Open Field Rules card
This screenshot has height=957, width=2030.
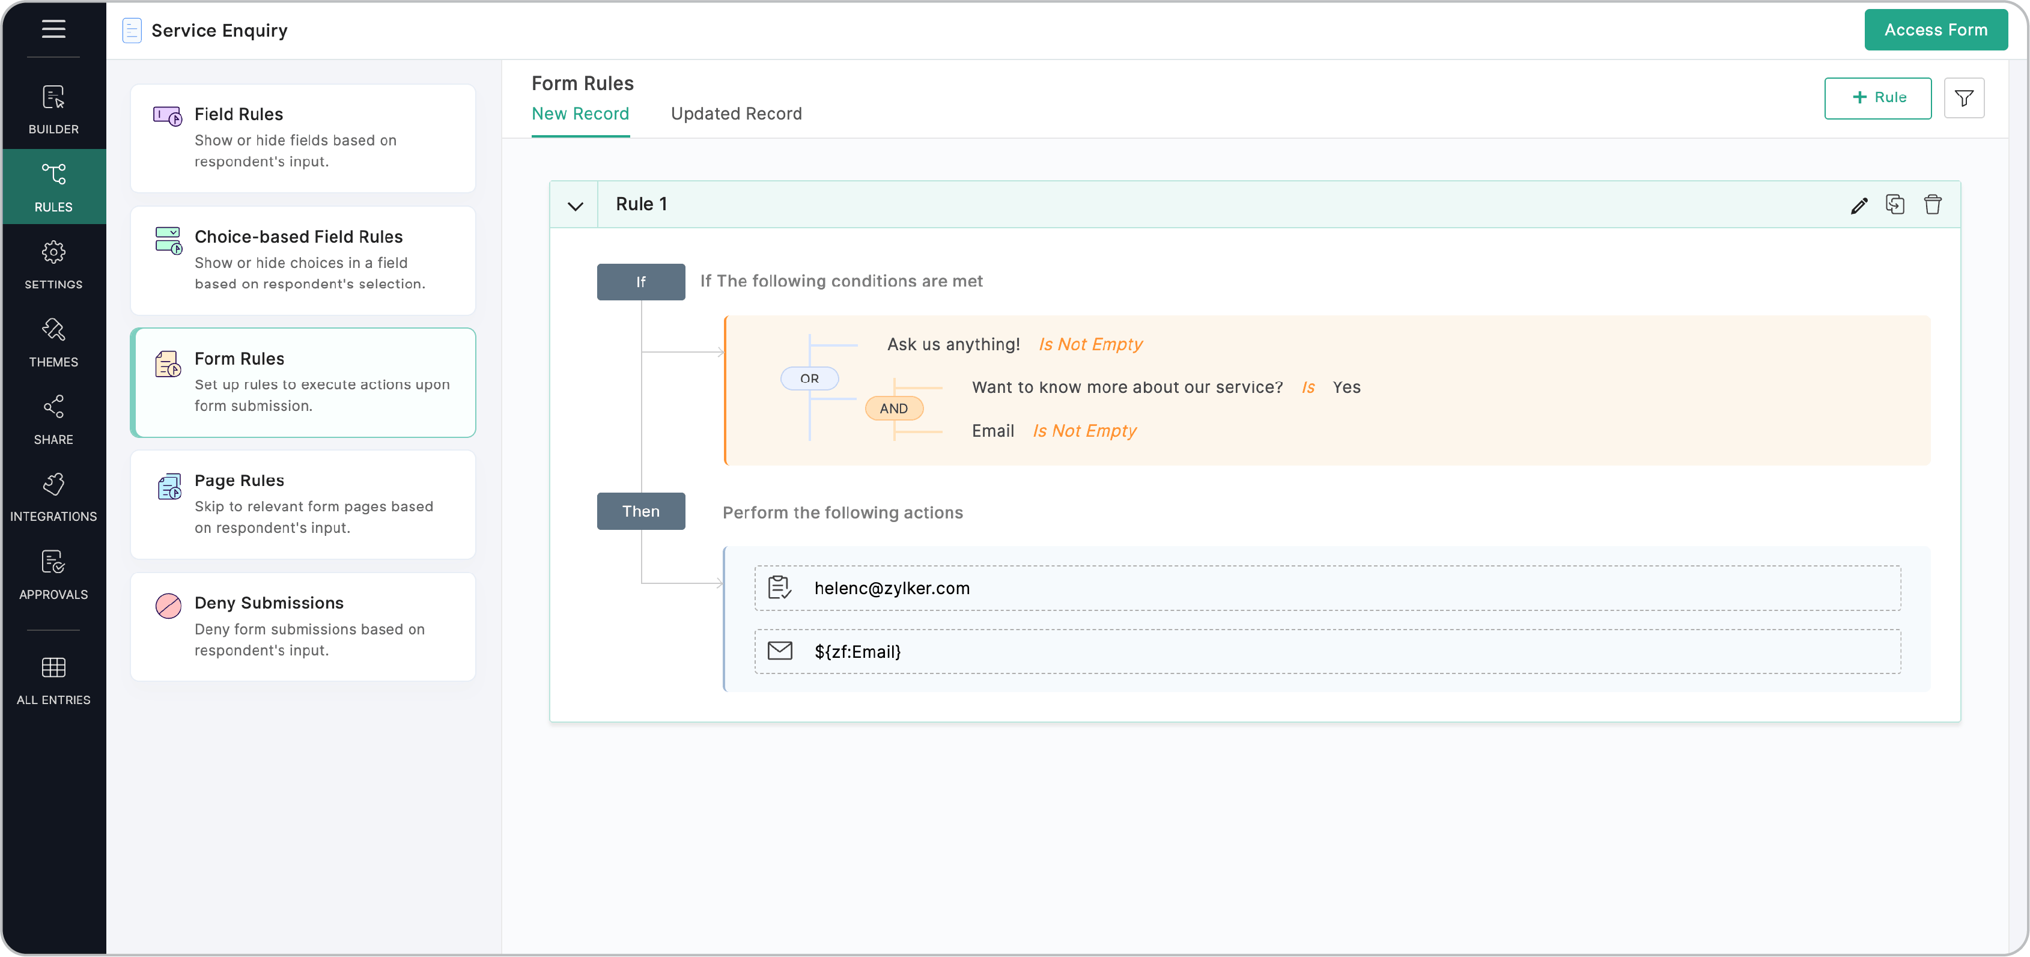(x=303, y=138)
